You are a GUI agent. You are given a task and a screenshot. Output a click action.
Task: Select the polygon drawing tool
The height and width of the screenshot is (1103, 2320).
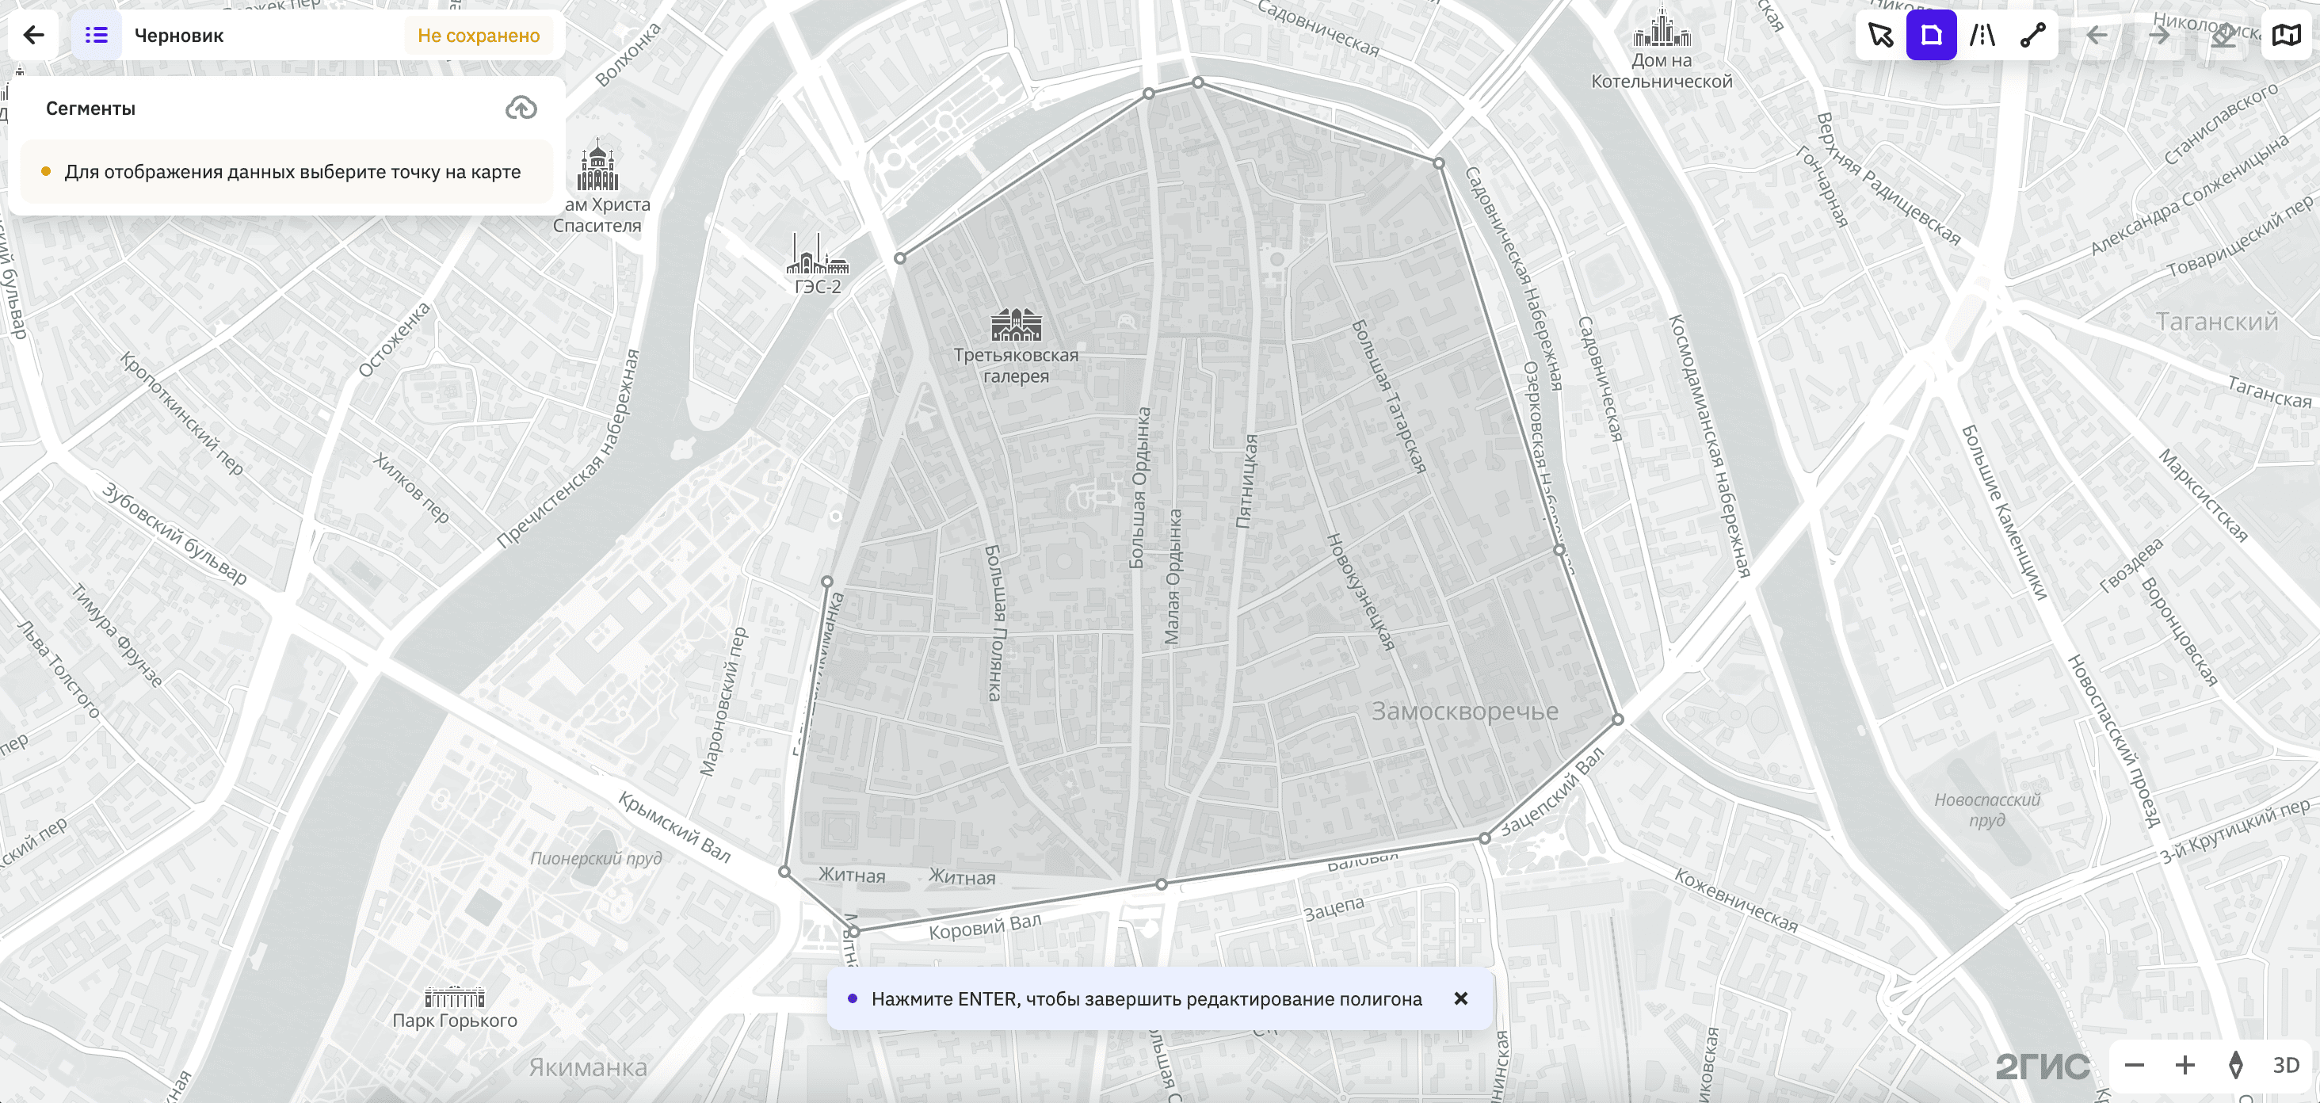tap(1931, 35)
